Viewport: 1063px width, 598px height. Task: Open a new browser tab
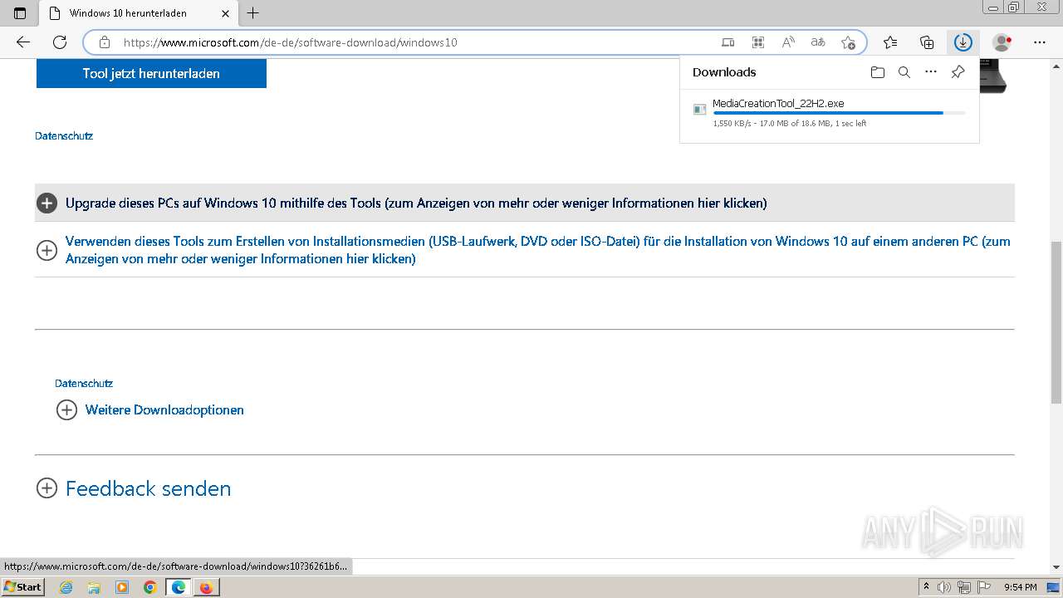click(x=253, y=12)
